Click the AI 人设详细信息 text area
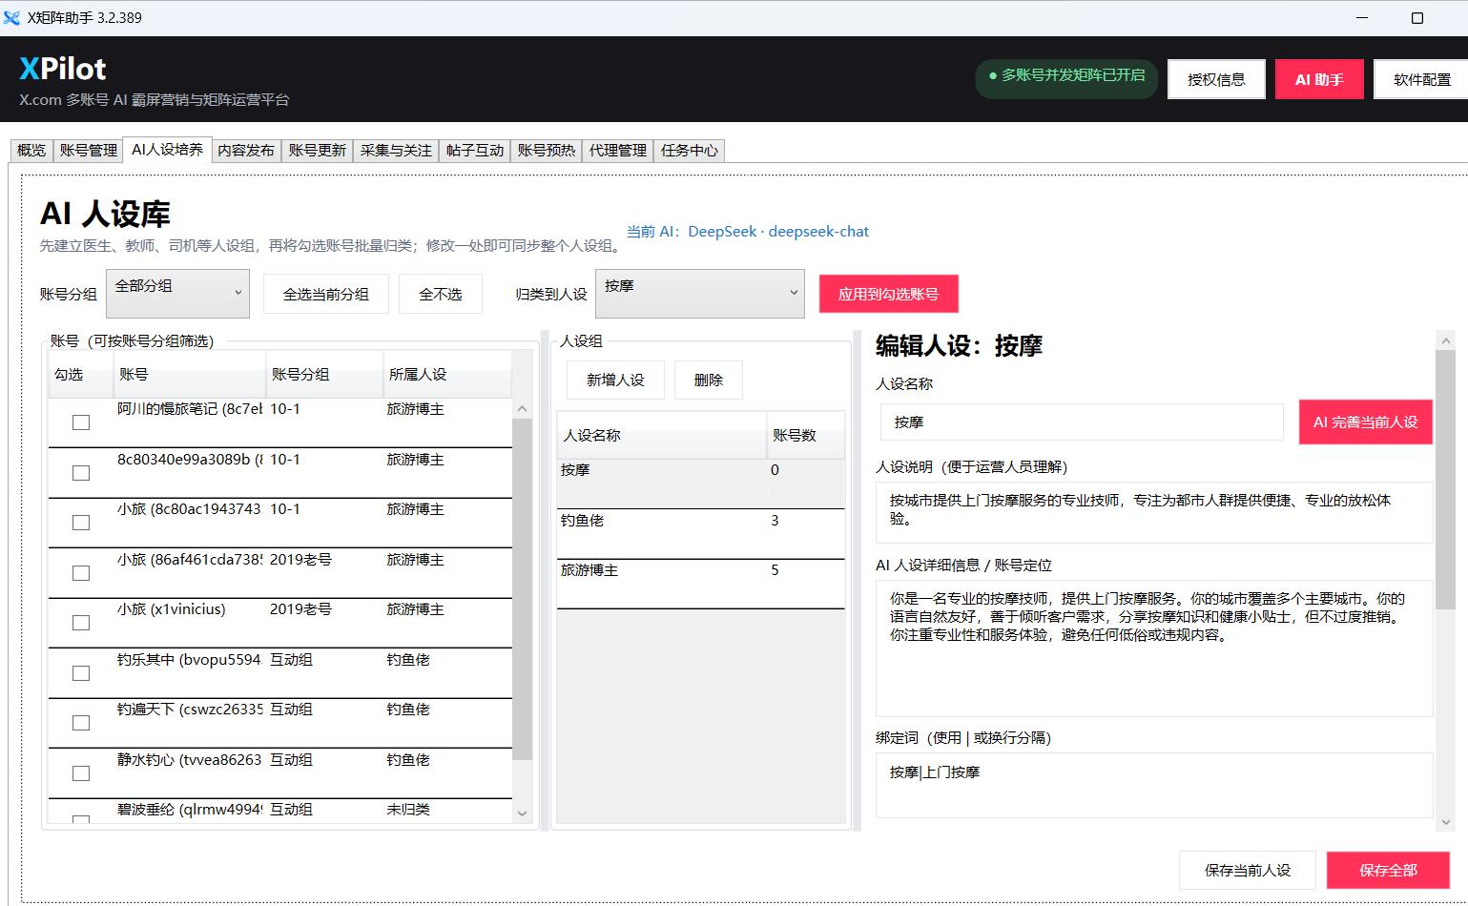 1154,648
